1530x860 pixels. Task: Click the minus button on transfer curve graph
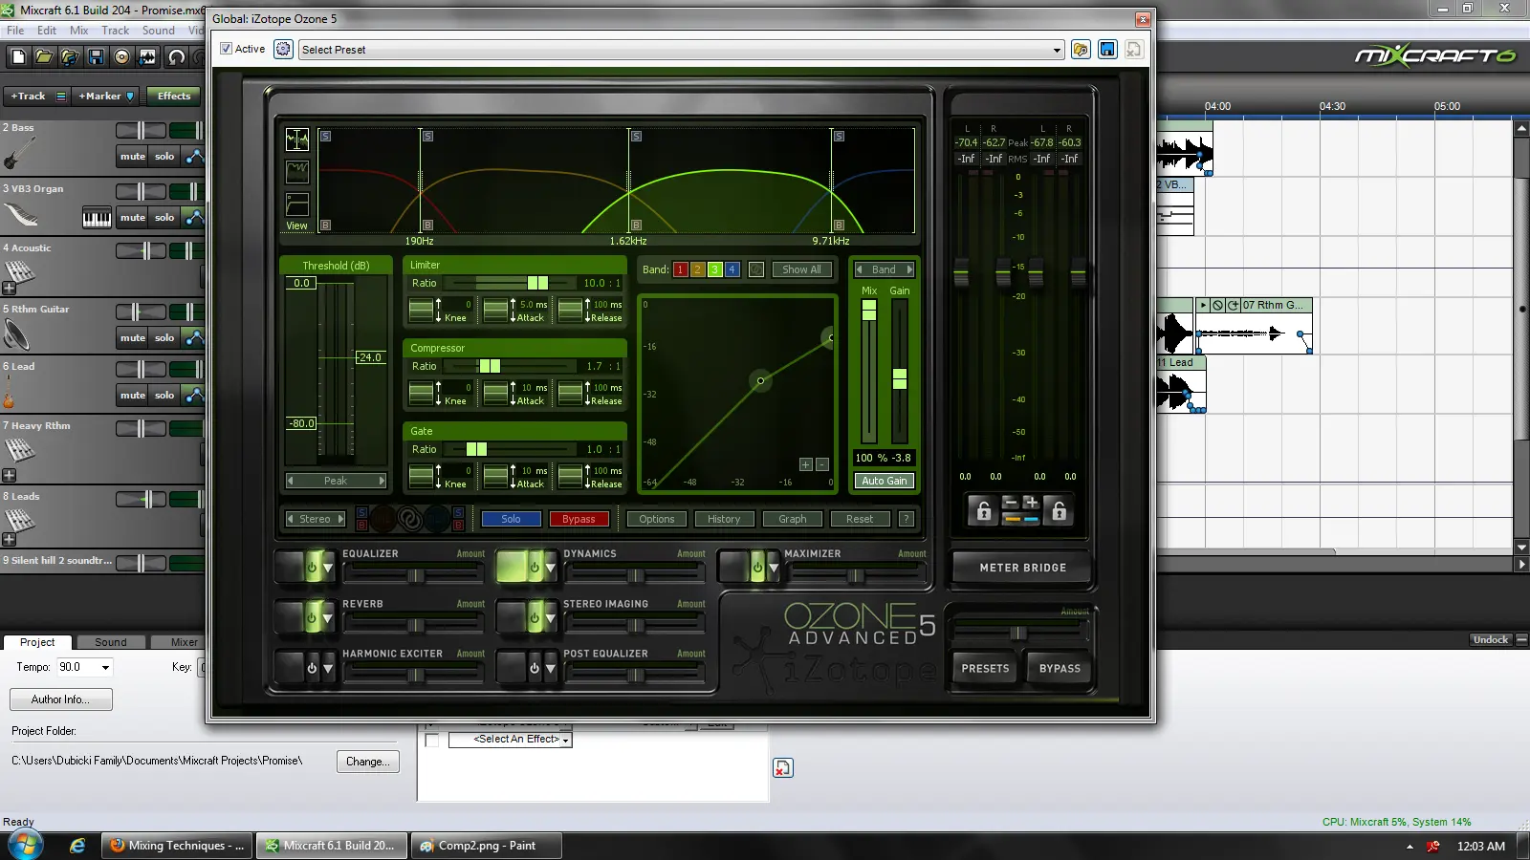(x=822, y=464)
